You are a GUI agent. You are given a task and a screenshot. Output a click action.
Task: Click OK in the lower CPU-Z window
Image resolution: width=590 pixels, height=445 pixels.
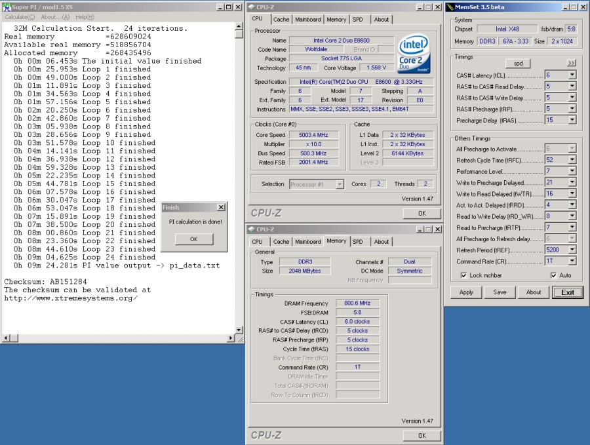(422, 436)
